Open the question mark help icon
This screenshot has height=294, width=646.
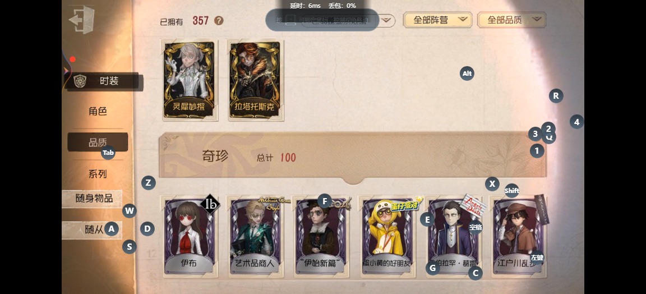point(219,21)
